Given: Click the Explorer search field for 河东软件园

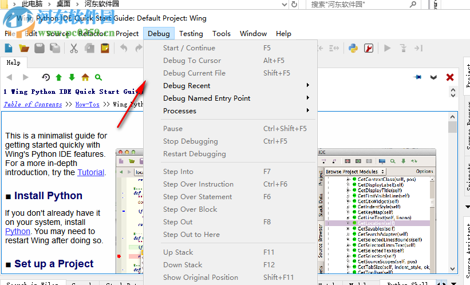Looking at the screenshot, I should click(363, 4).
